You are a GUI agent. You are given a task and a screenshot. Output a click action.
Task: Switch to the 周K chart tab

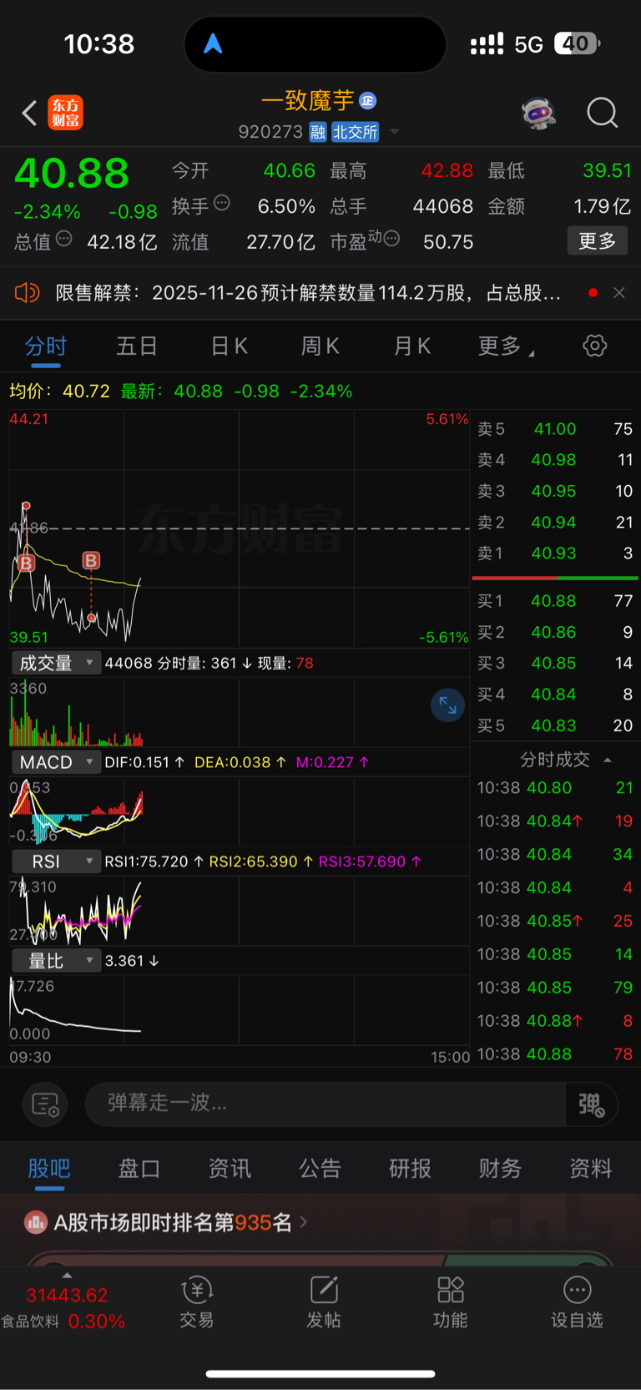point(320,346)
